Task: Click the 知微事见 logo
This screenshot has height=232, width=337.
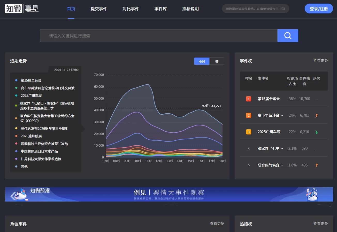Action: click(22, 9)
